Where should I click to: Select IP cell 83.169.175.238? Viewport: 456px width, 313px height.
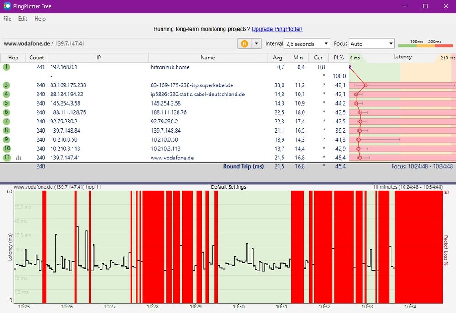tap(68, 85)
